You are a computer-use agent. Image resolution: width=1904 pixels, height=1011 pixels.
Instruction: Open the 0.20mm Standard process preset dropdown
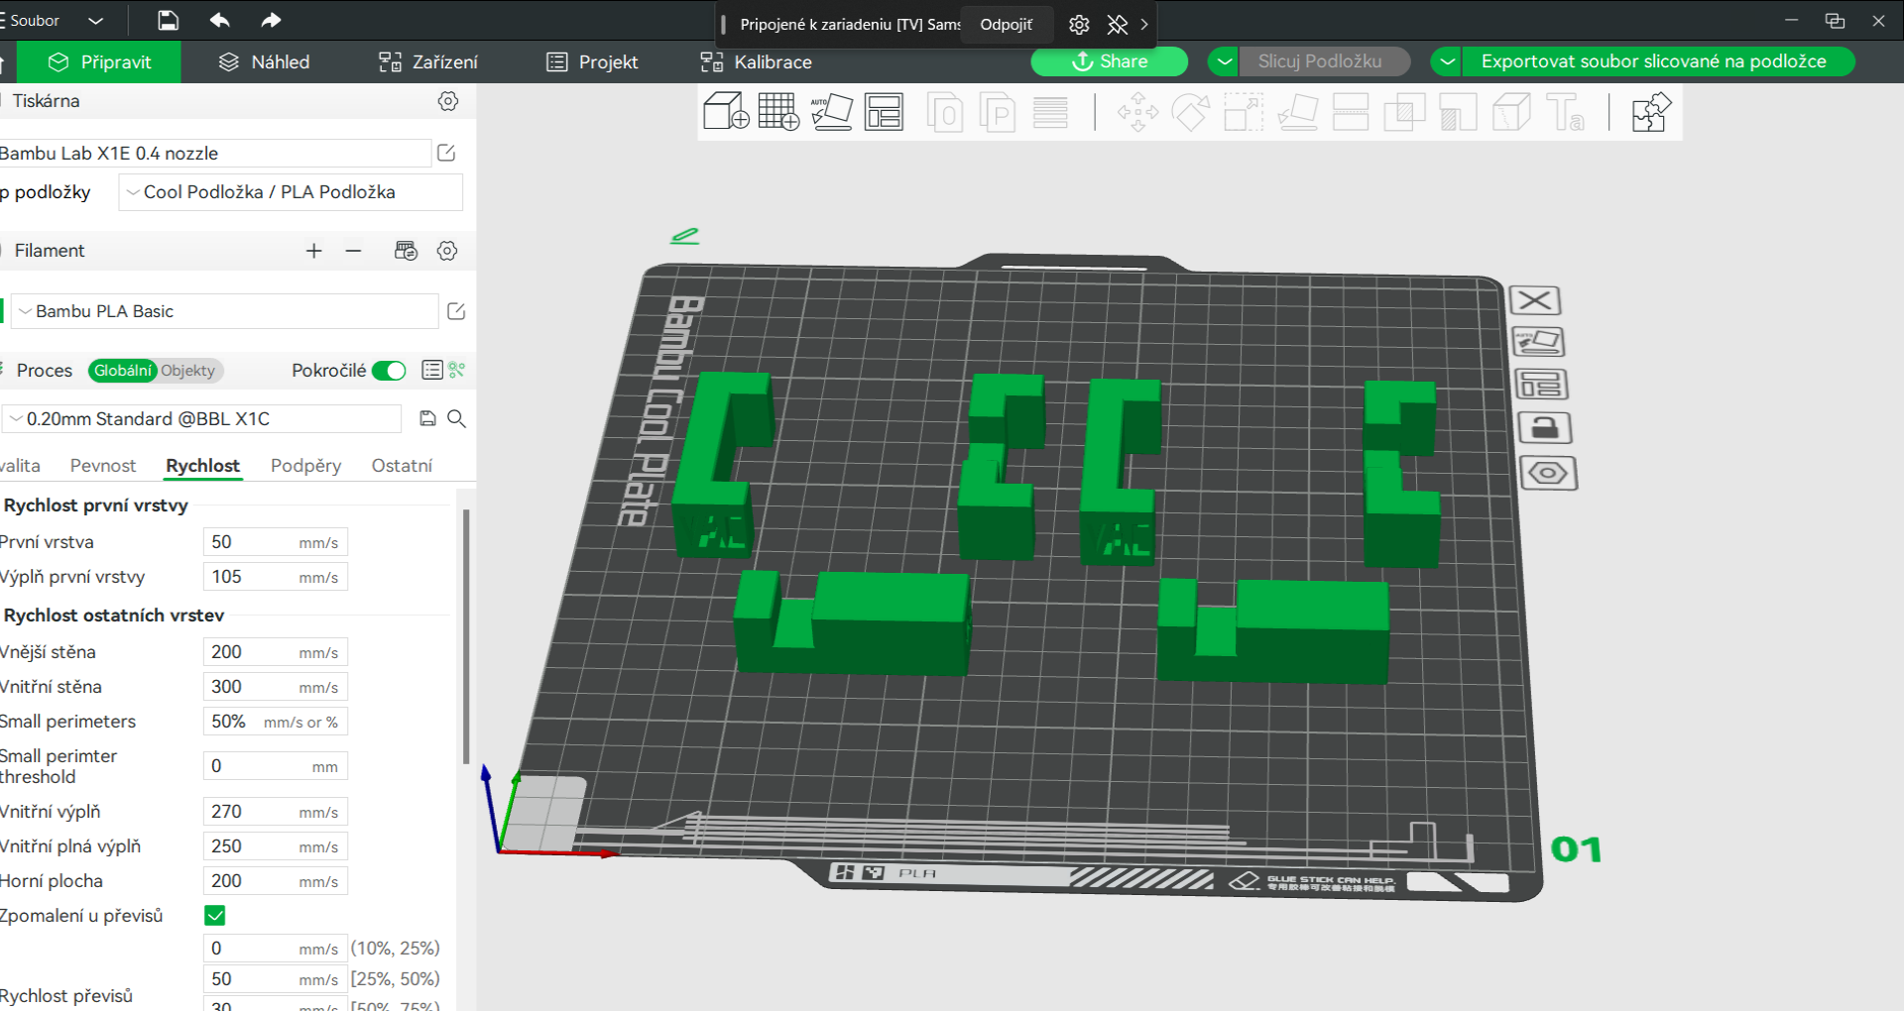click(202, 419)
